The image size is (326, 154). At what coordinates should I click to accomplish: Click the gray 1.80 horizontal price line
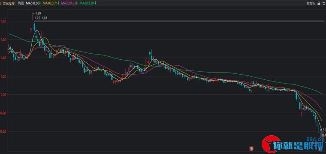(179, 21)
